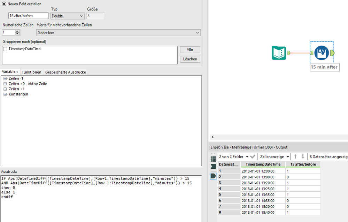This screenshot has height=222, width=348.
Task: Select row number 5 in results
Action: point(229,195)
